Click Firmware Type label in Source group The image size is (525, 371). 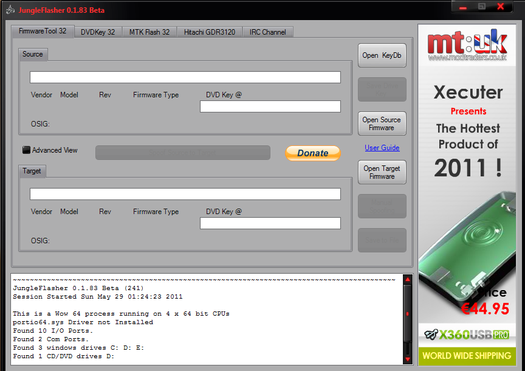click(156, 95)
